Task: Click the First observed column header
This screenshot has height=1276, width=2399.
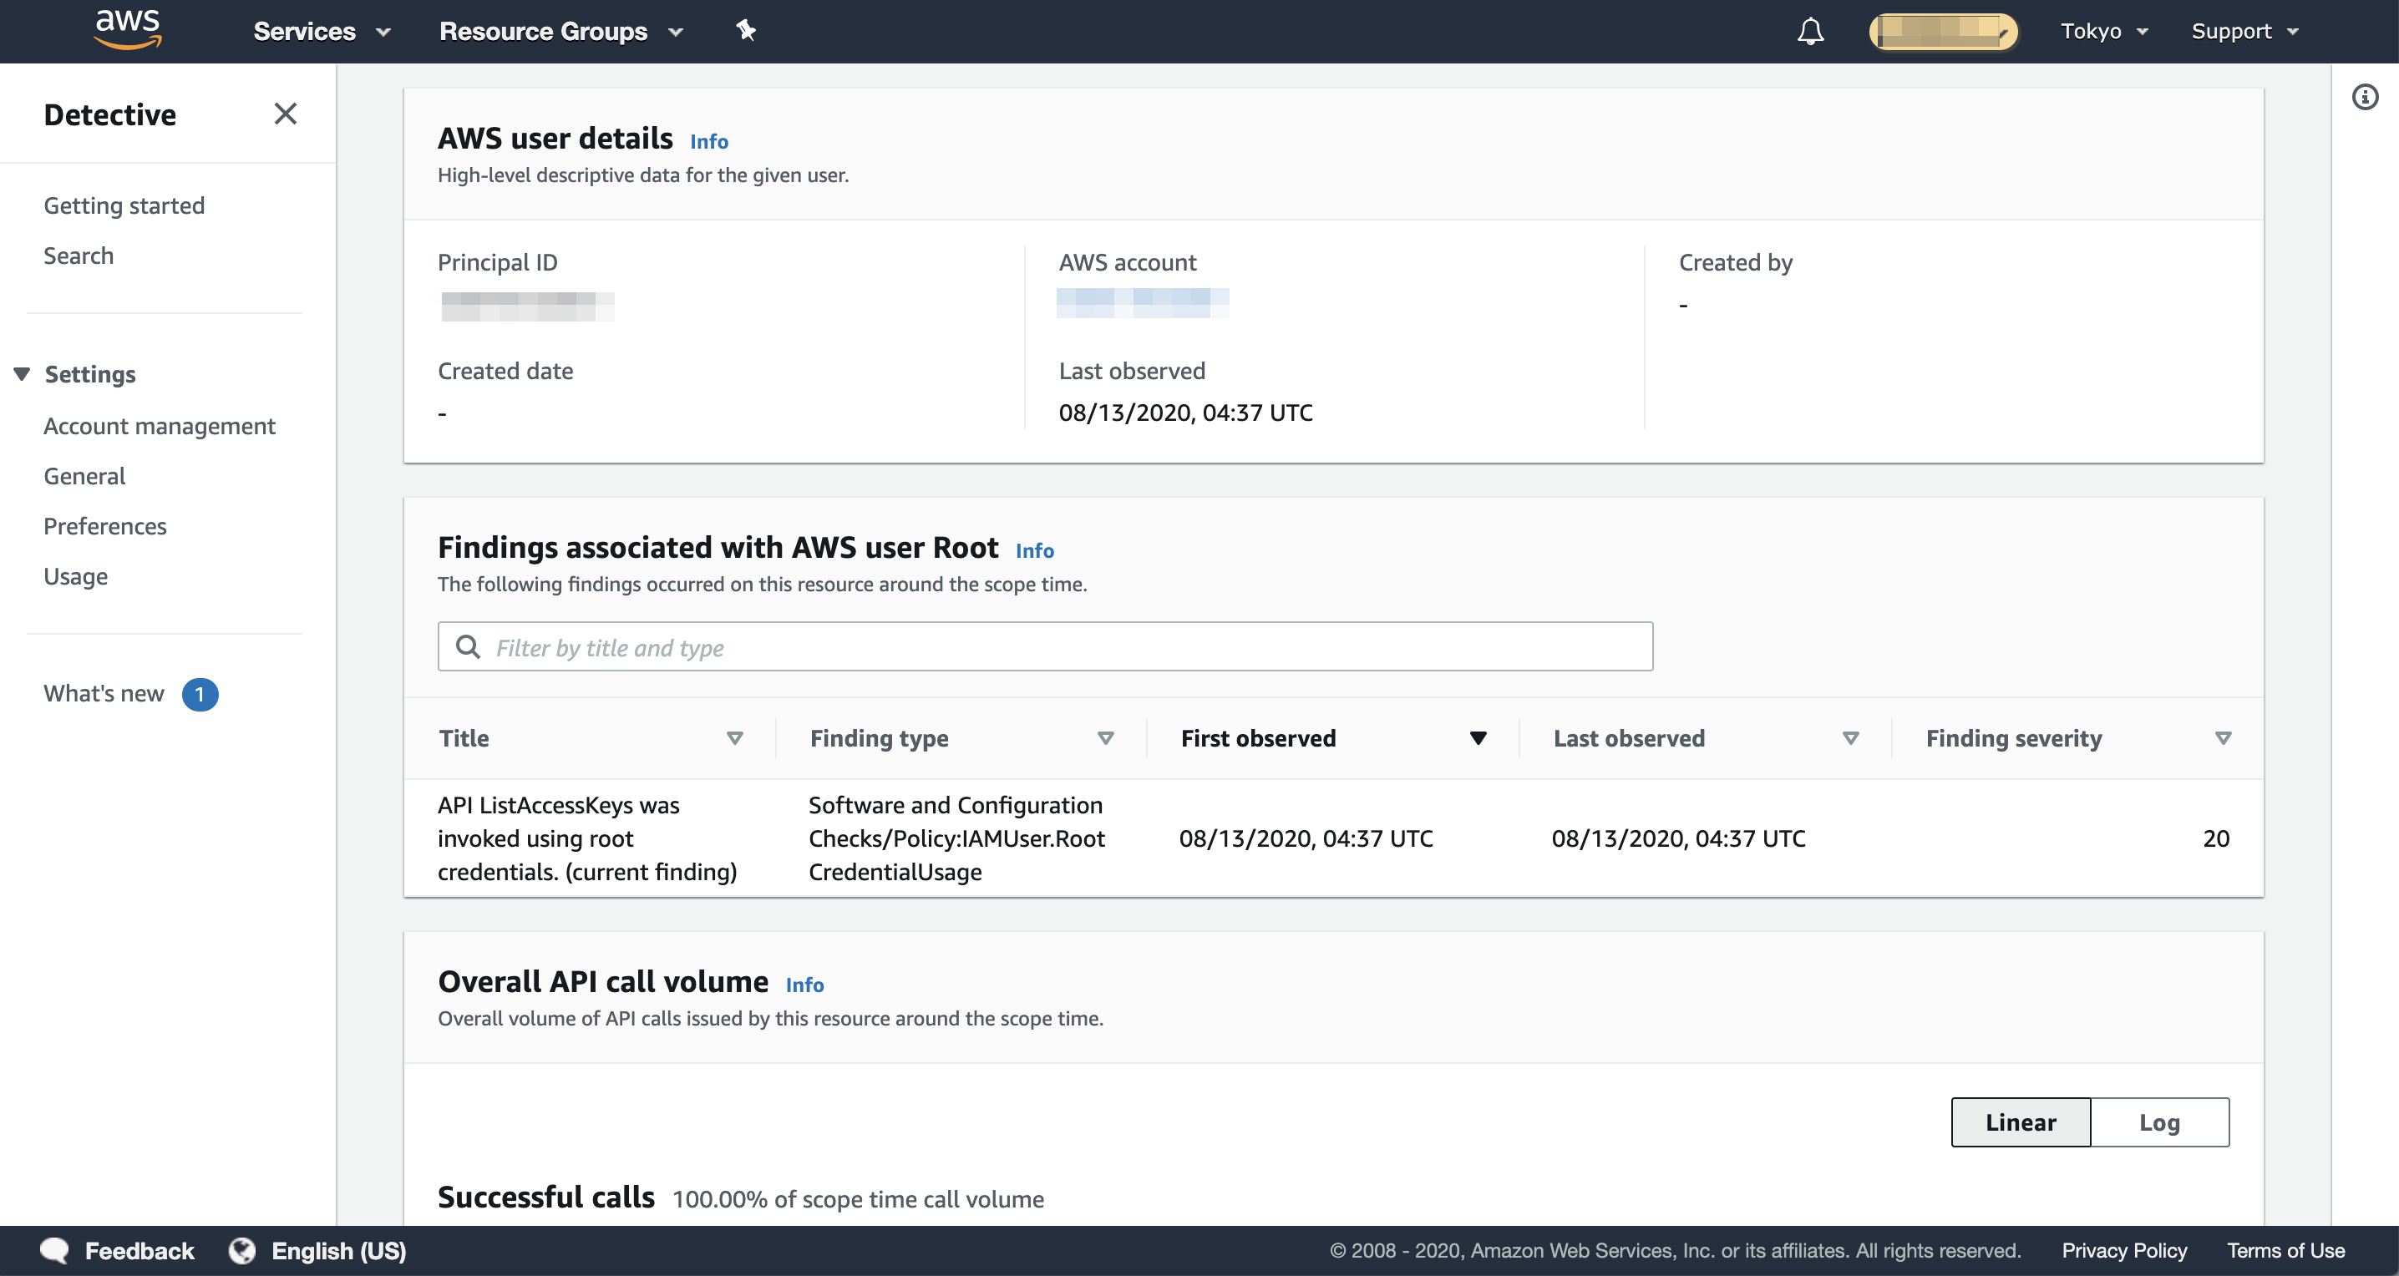Action: click(x=1257, y=739)
